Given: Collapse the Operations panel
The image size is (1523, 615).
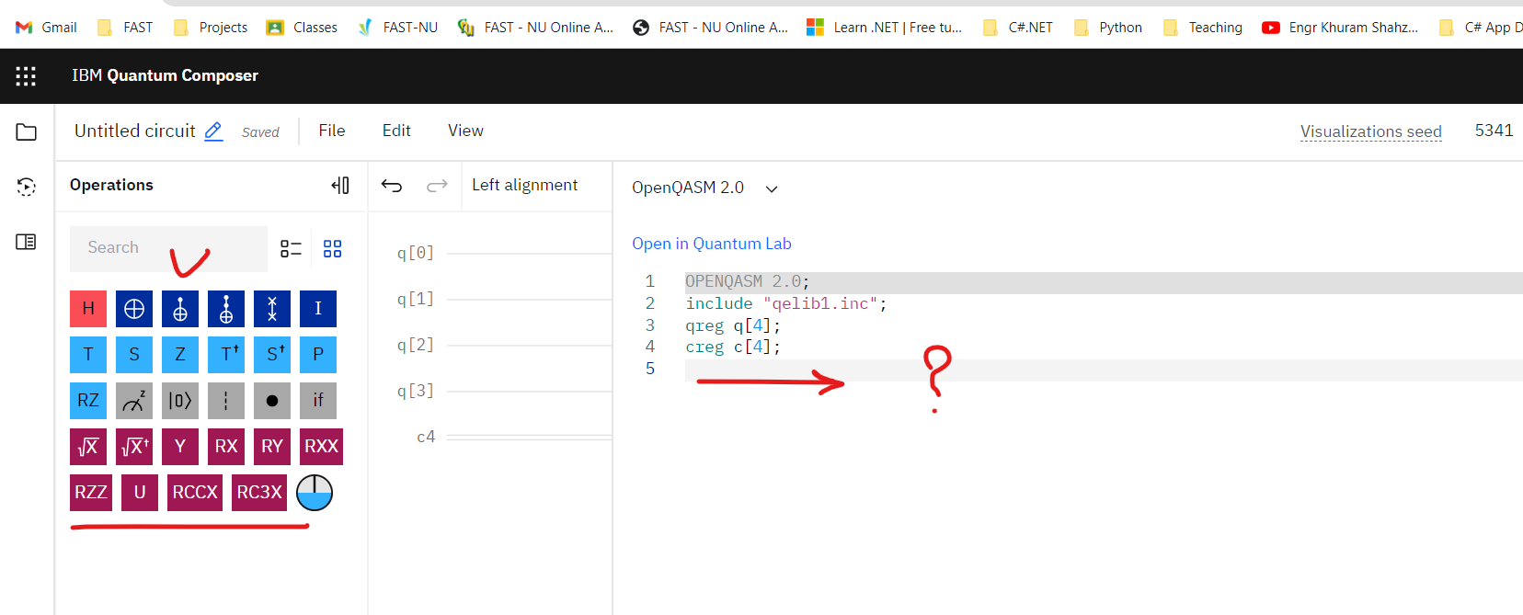Looking at the screenshot, I should [x=340, y=186].
